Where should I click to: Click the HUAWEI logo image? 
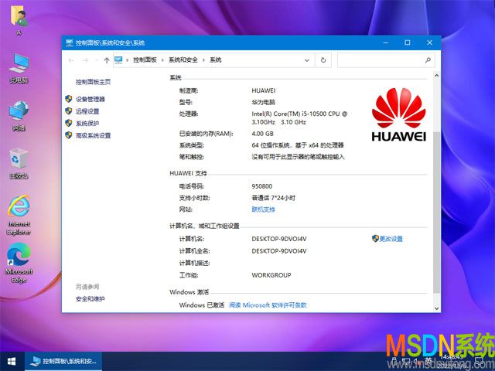pyautogui.click(x=399, y=114)
